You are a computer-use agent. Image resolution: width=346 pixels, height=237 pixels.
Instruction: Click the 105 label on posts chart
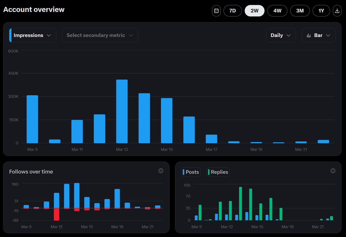click(187, 185)
